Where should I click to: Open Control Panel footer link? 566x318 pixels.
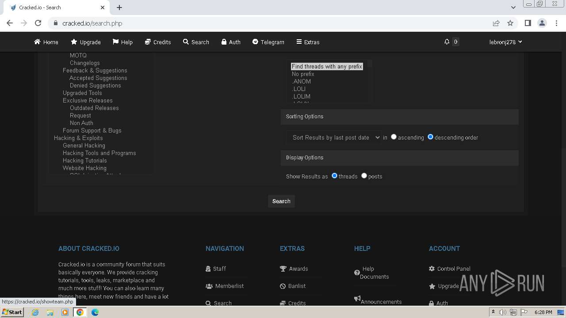click(x=450, y=269)
